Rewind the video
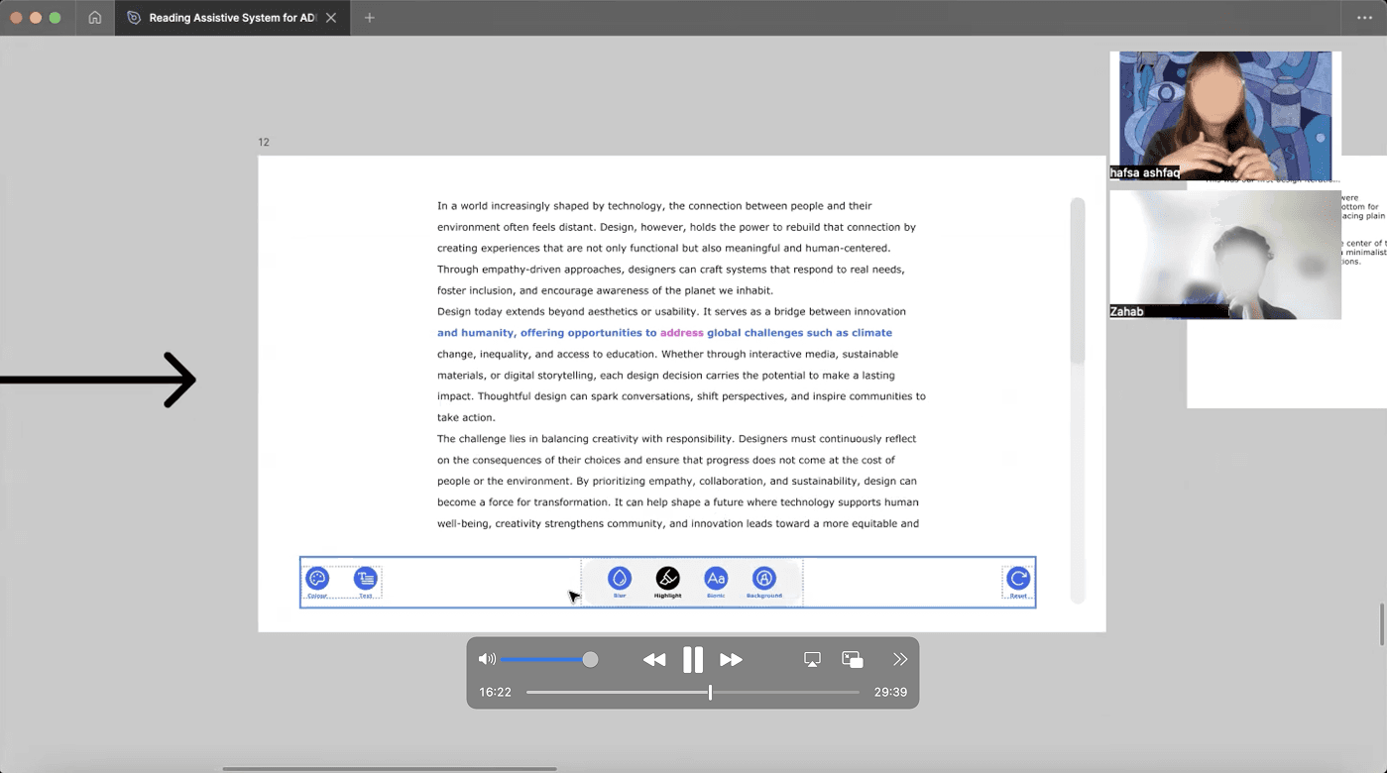This screenshot has height=773, width=1387. coord(654,660)
